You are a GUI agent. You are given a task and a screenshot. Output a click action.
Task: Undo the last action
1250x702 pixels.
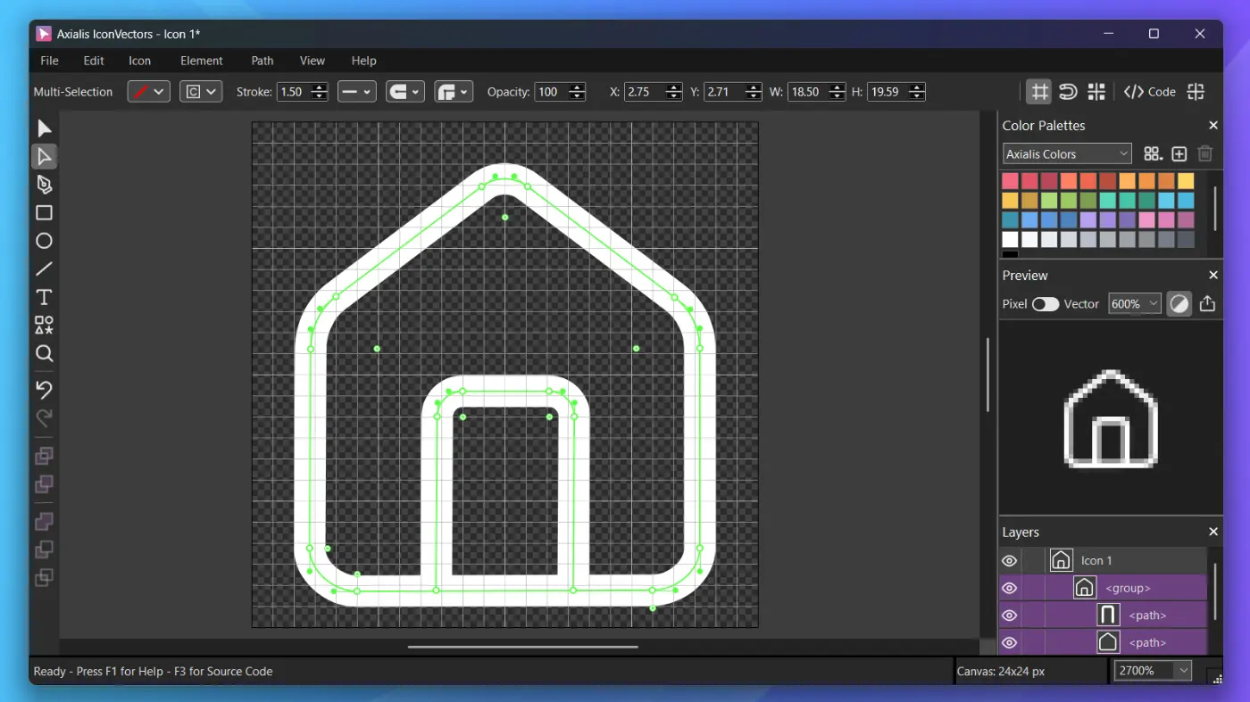(44, 390)
